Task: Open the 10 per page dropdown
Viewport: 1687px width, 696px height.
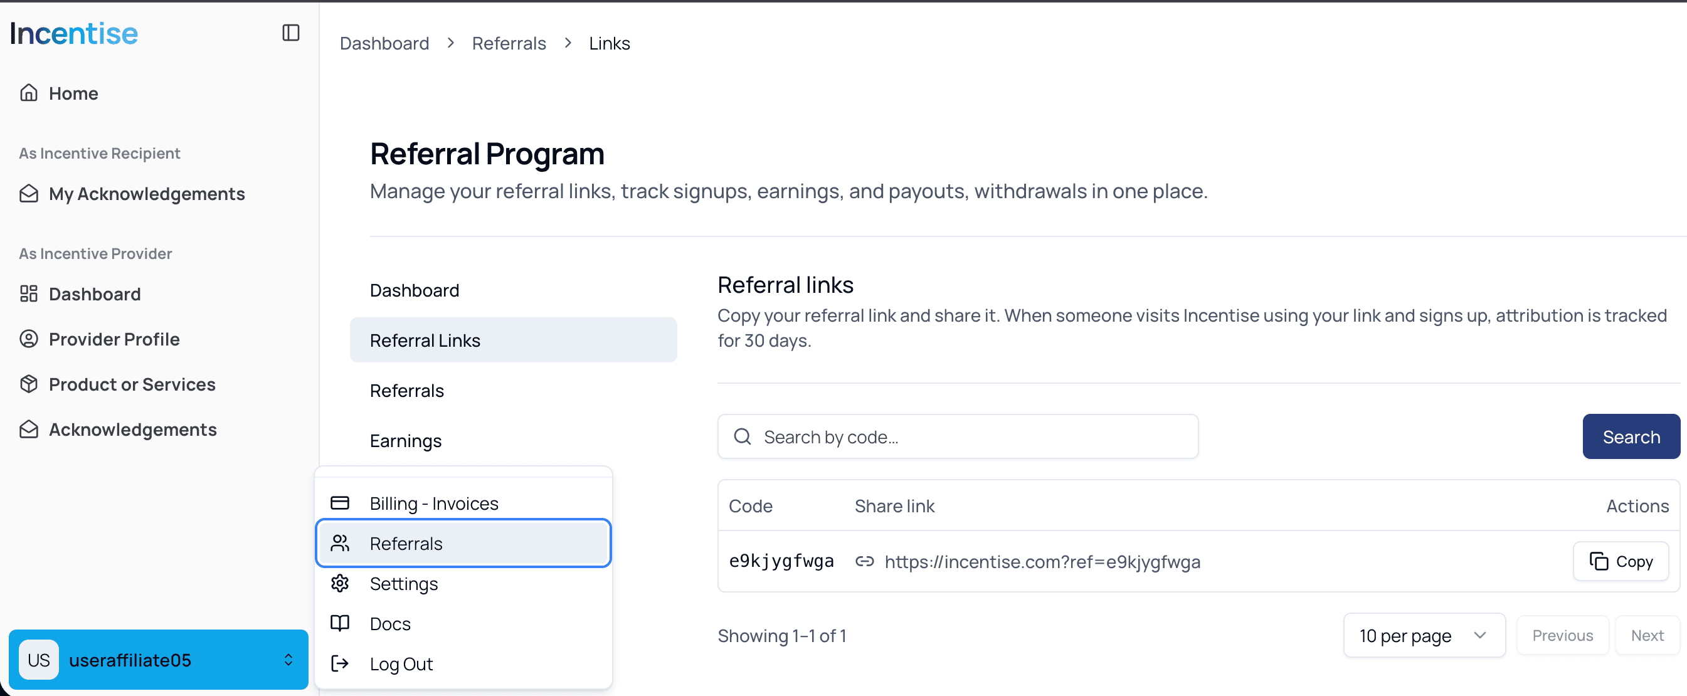Action: [1424, 635]
